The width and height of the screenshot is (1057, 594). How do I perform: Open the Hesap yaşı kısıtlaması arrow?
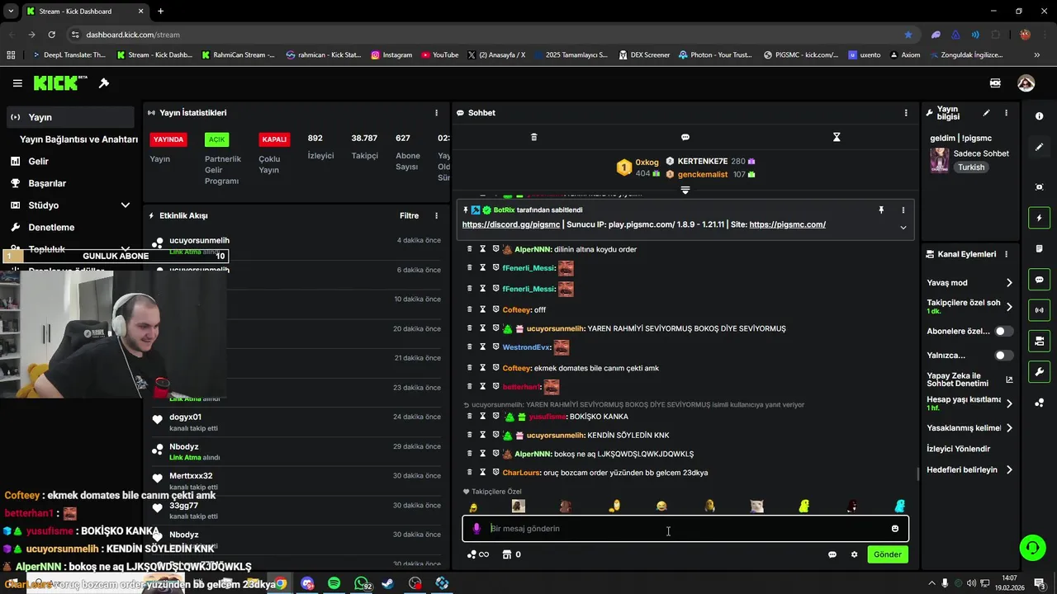1009,403
